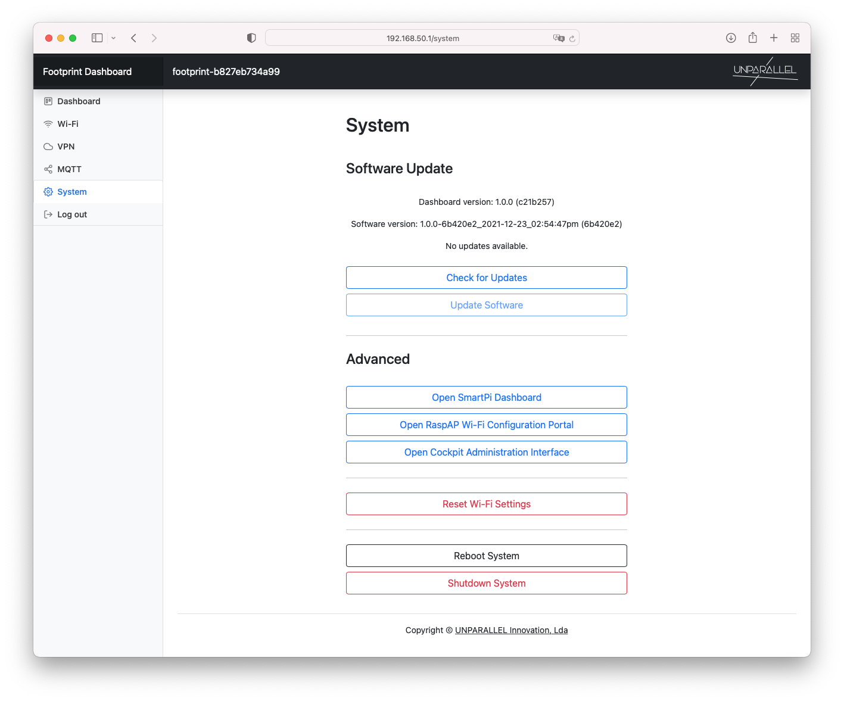The width and height of the screenshot is (844, 701).
Task: Open a new tab with plus icon
Action: click(x=774, y=38)
